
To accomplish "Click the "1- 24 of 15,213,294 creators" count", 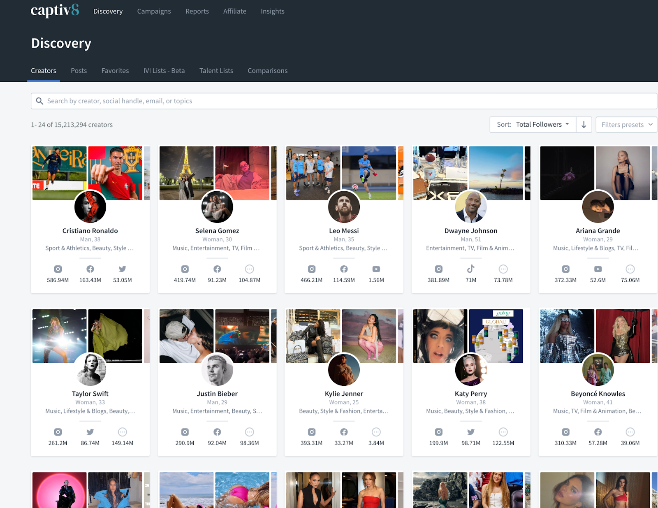I will click(72, 125).
